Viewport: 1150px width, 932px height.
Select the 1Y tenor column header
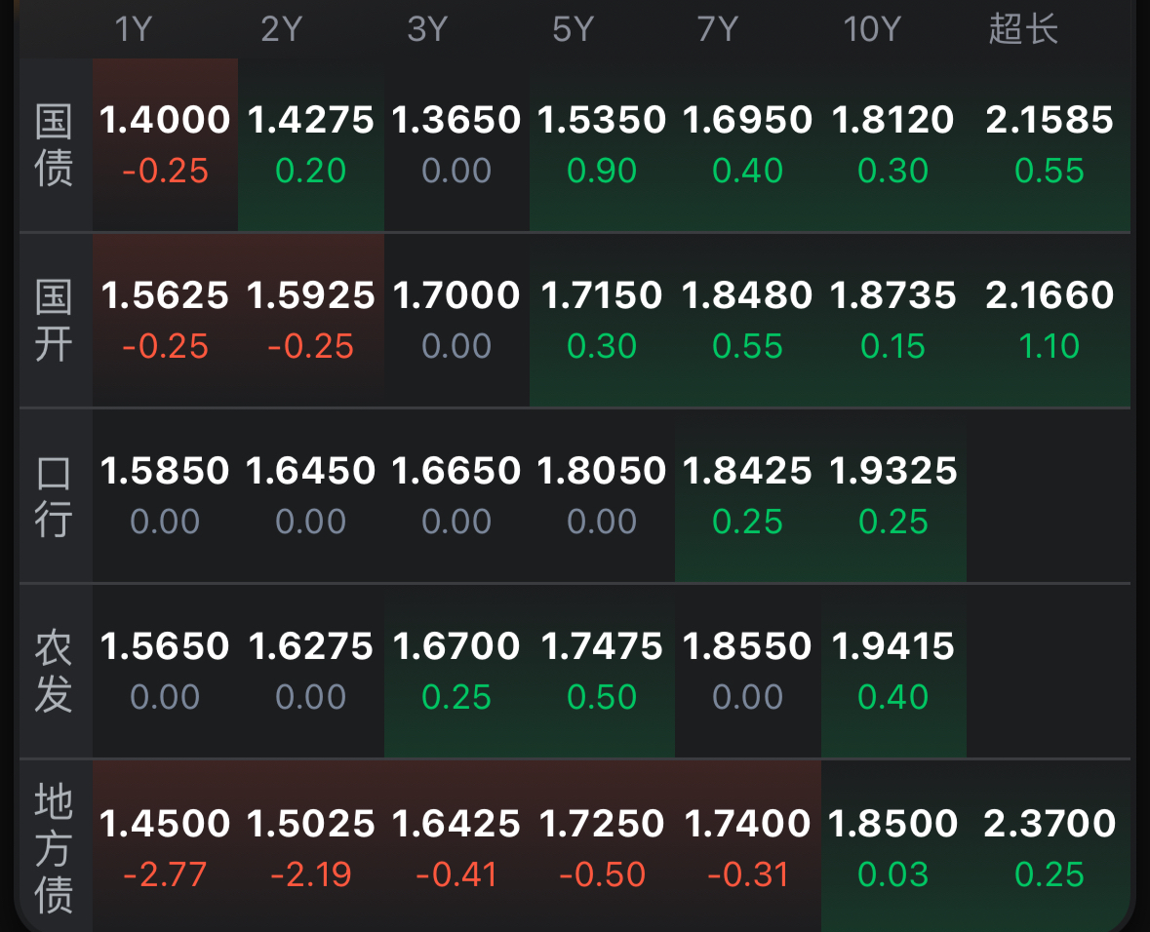click(134, 29)
